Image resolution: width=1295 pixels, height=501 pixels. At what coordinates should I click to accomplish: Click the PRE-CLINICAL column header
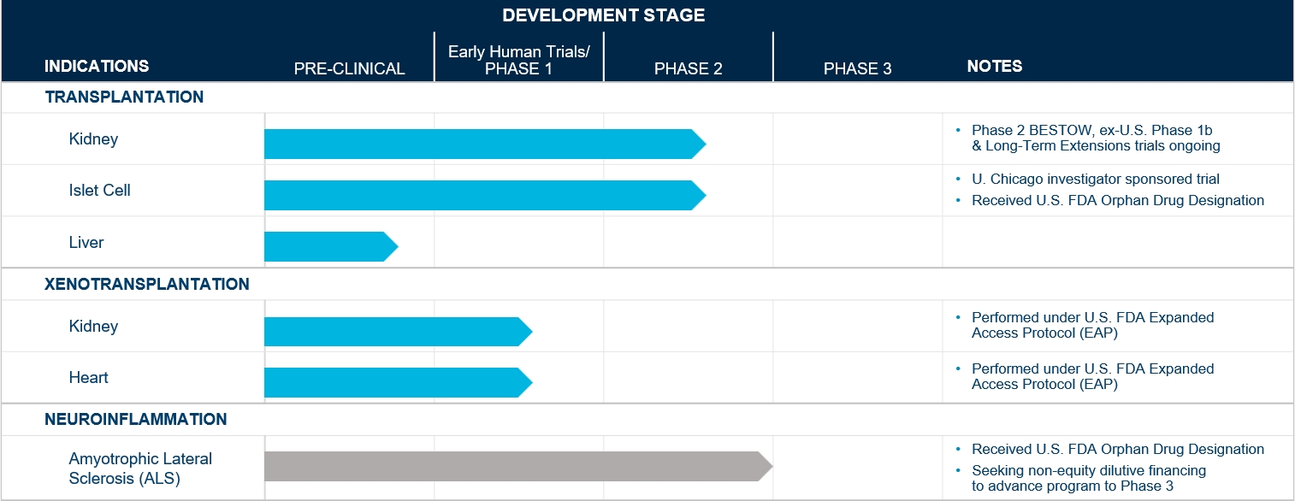click(x=349, y=69)
